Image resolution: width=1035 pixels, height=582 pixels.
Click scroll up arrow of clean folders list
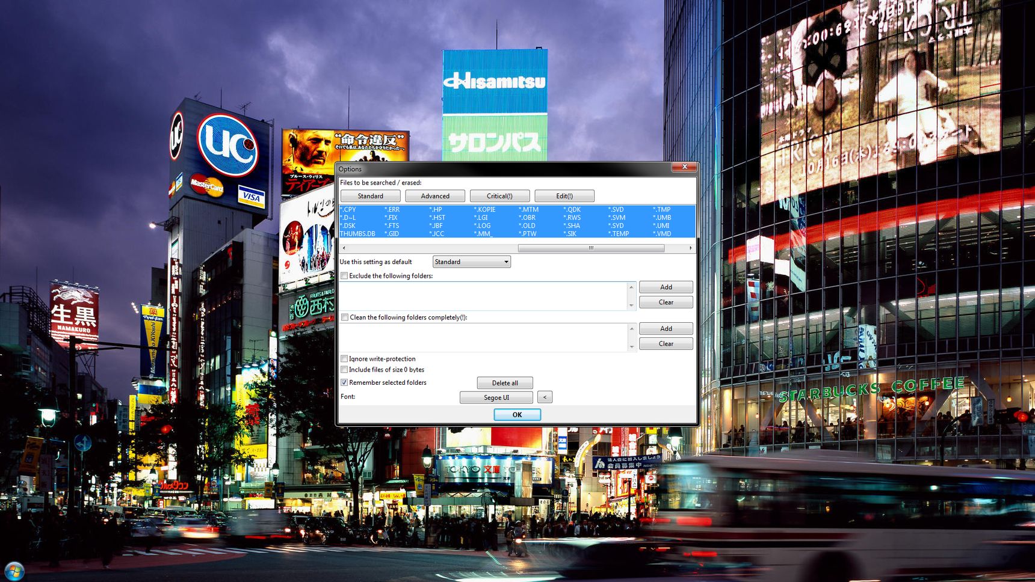[x=631, y=328]
